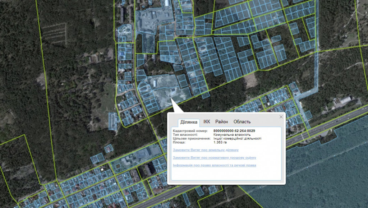Close the parcel info popup
368x208 pixels.
[281, 117]
